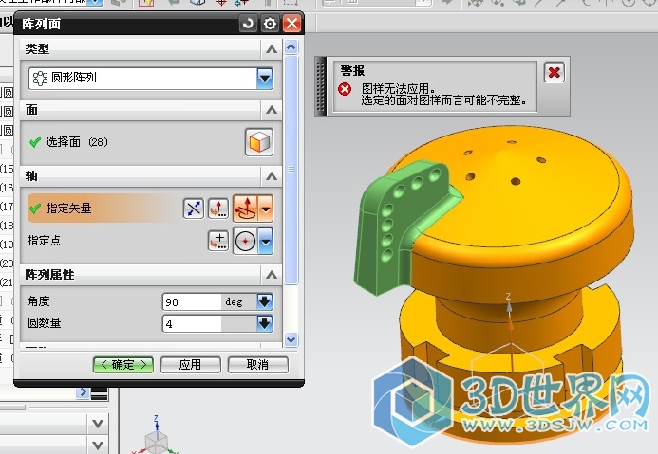Click the alert text 图样无法应用。
The image size is (658, 454).
pos(398,89)
